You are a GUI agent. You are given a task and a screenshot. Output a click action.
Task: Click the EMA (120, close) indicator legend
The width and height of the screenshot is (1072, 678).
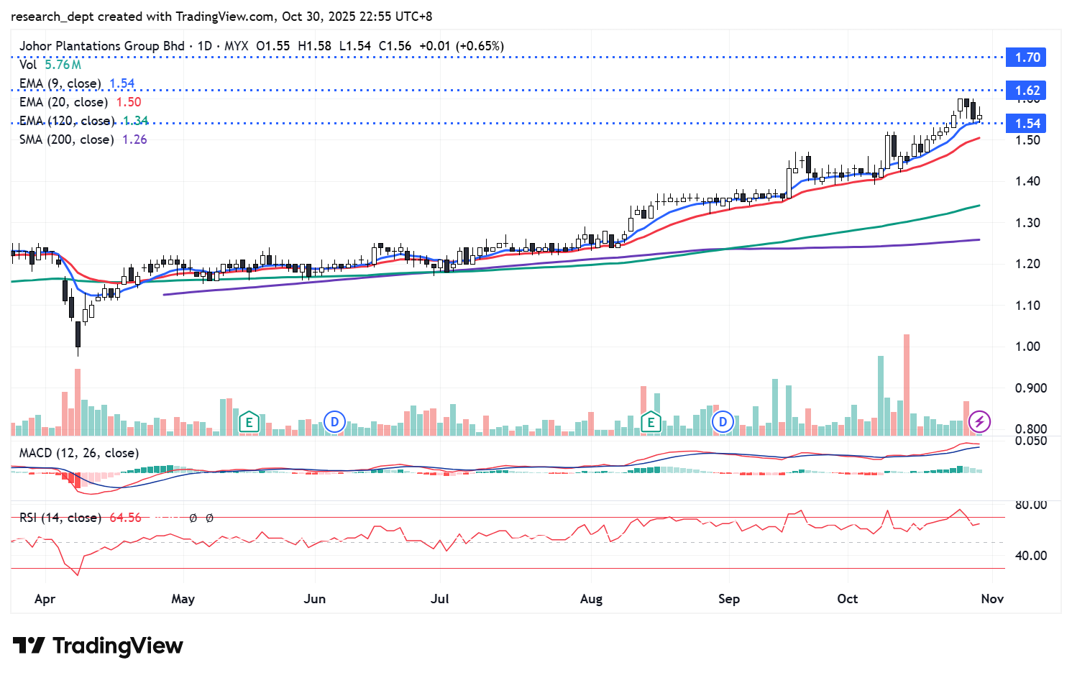point(66,121)
